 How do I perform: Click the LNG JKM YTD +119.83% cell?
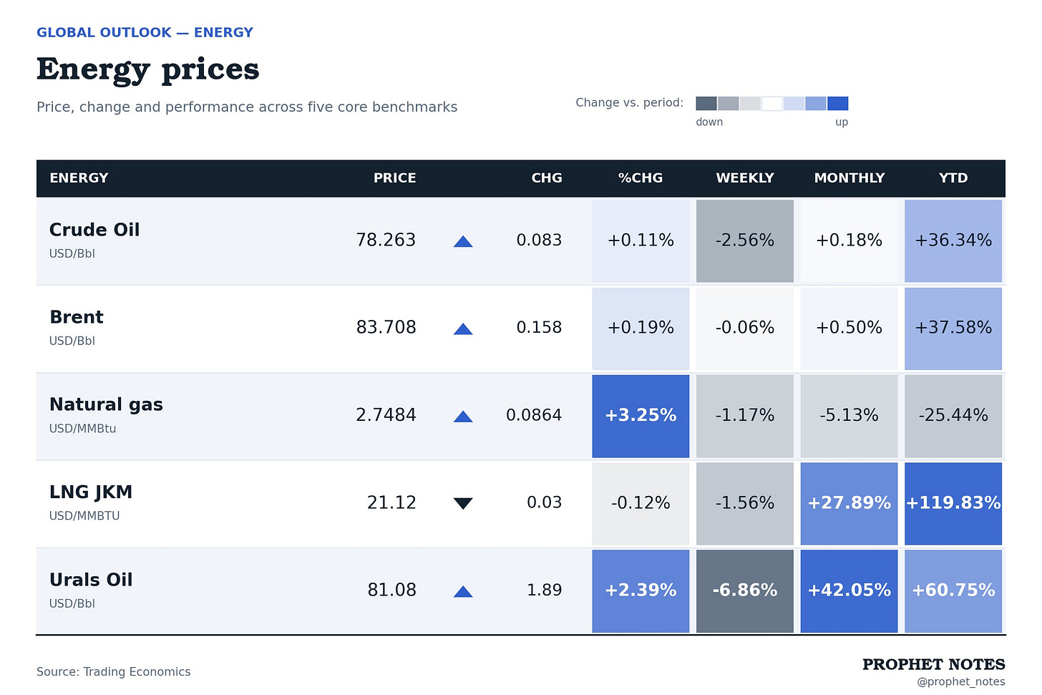pyautogui.click(x=953, y=503)
